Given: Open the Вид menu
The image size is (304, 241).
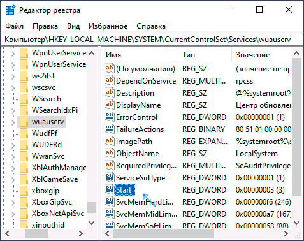Looking at the screenshot, I should pos(73,26).
